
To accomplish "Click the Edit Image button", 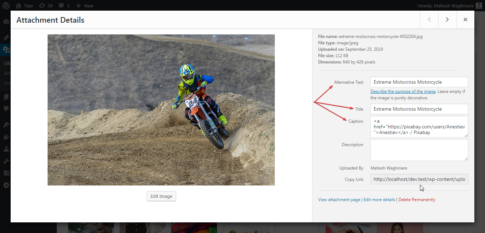I will pyautogui.click(x=161, y=196).
